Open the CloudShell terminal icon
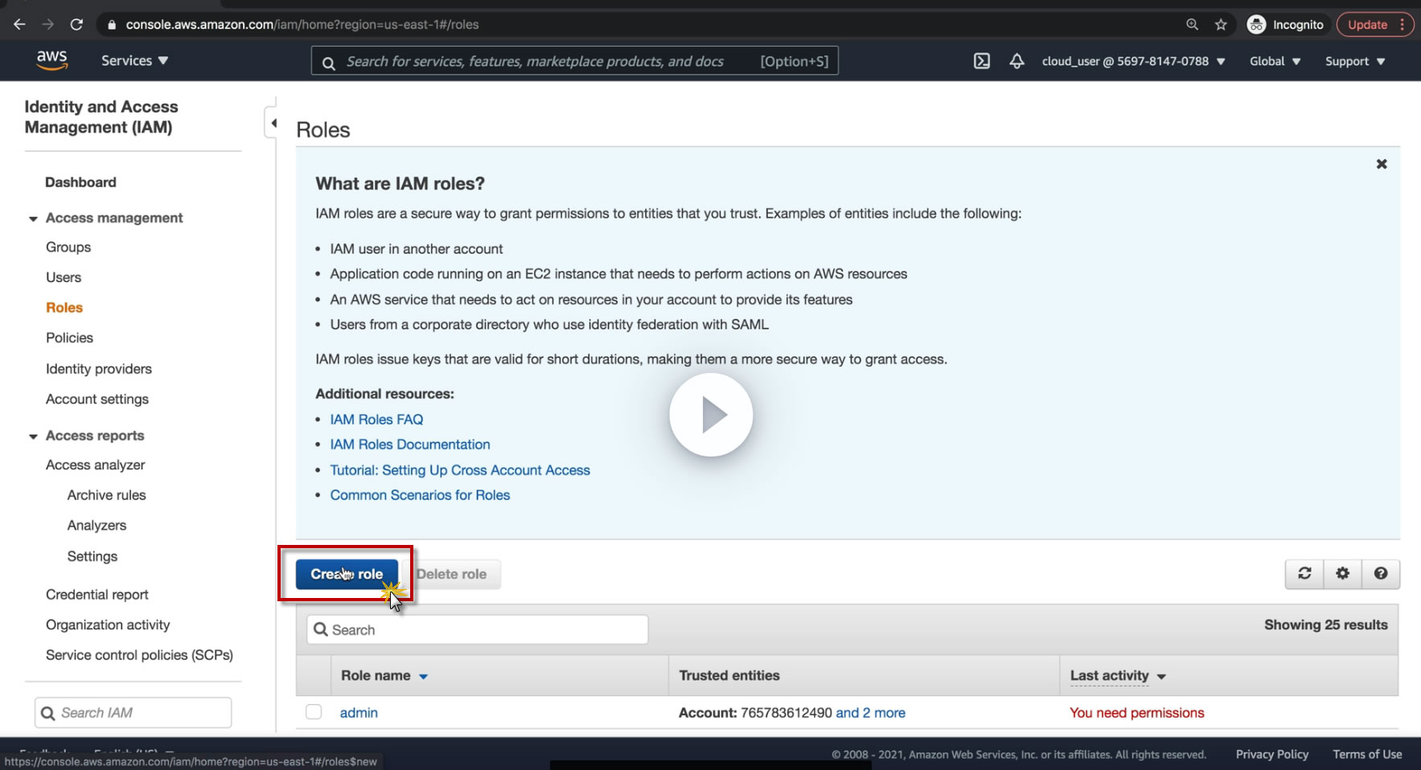This screenshot has height=770, width=1421. [982, 61]
